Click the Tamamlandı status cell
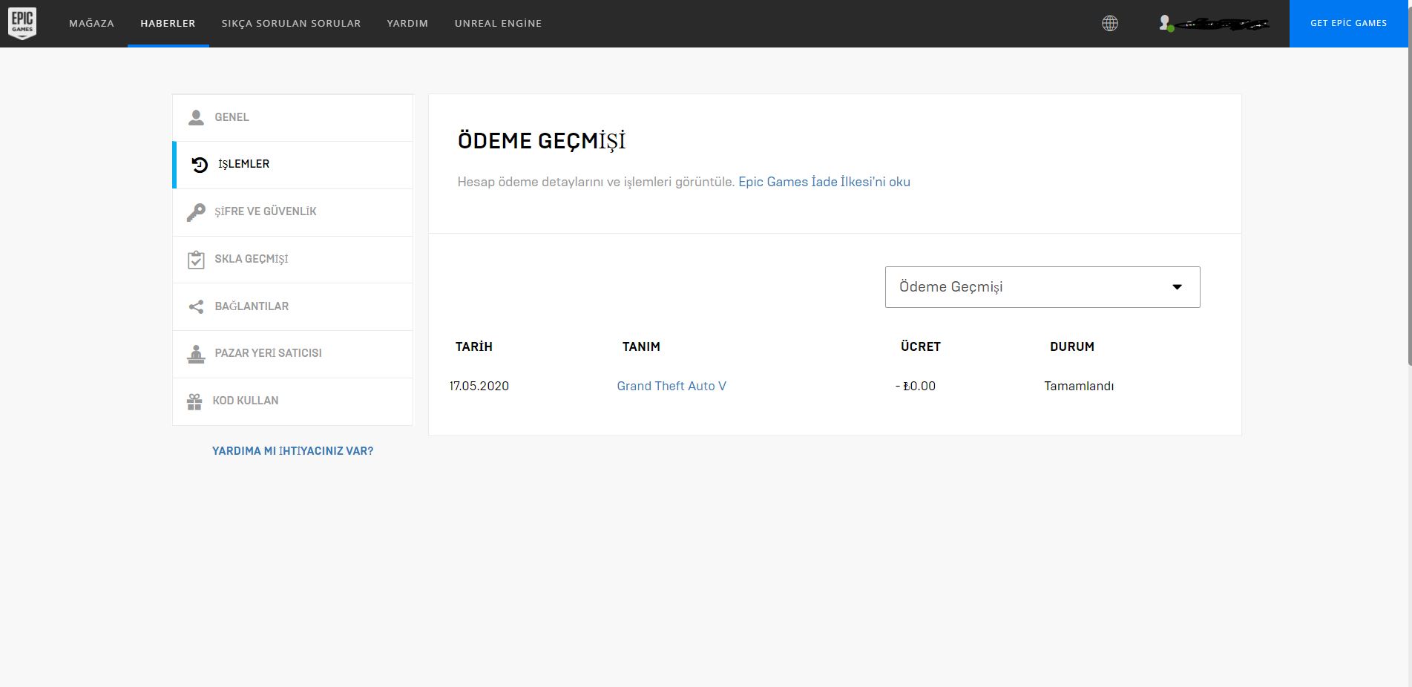 click(x=1079, y=386)
